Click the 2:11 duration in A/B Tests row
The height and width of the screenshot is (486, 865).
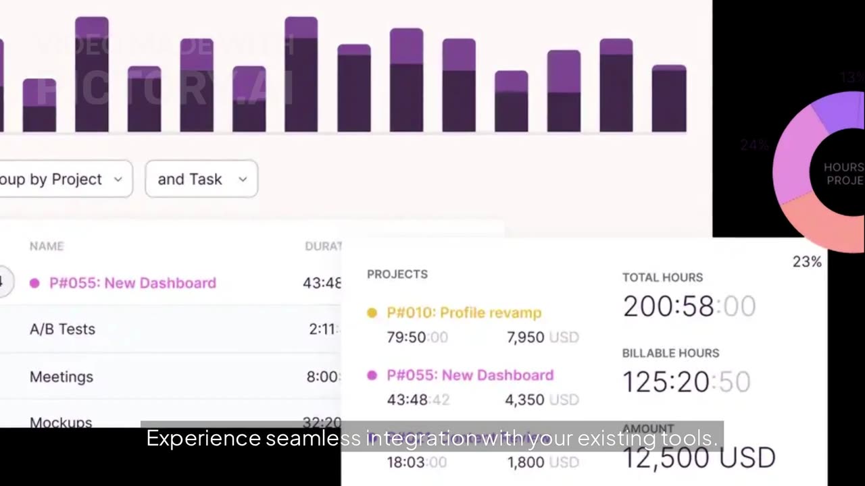[324, 329]
